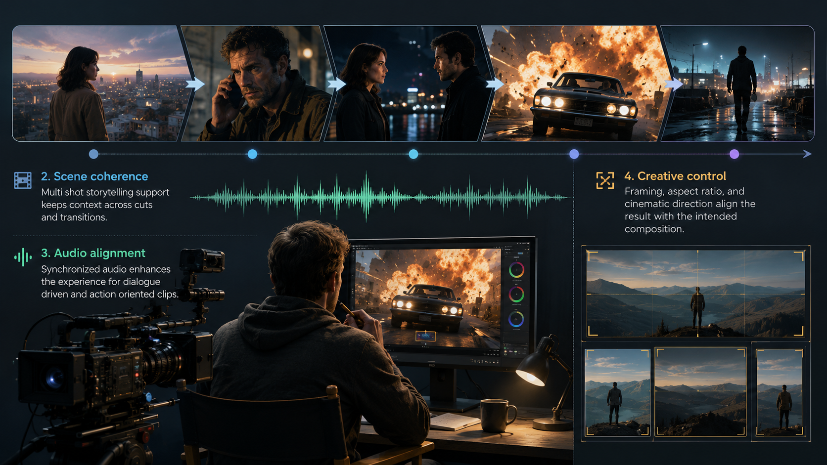
Task: Select the sound wave icon beside Audio alignment
Action: [23, 257]
